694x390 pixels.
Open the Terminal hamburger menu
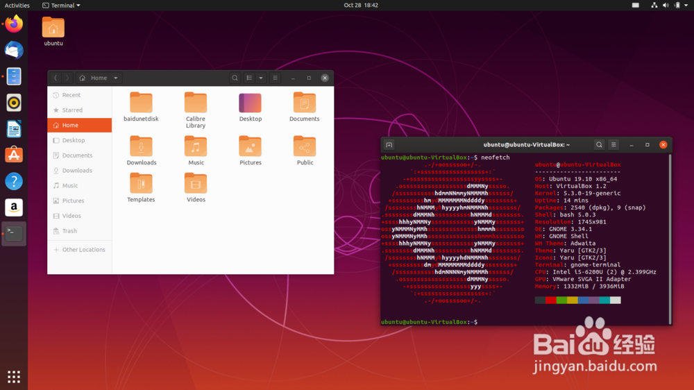613,145
